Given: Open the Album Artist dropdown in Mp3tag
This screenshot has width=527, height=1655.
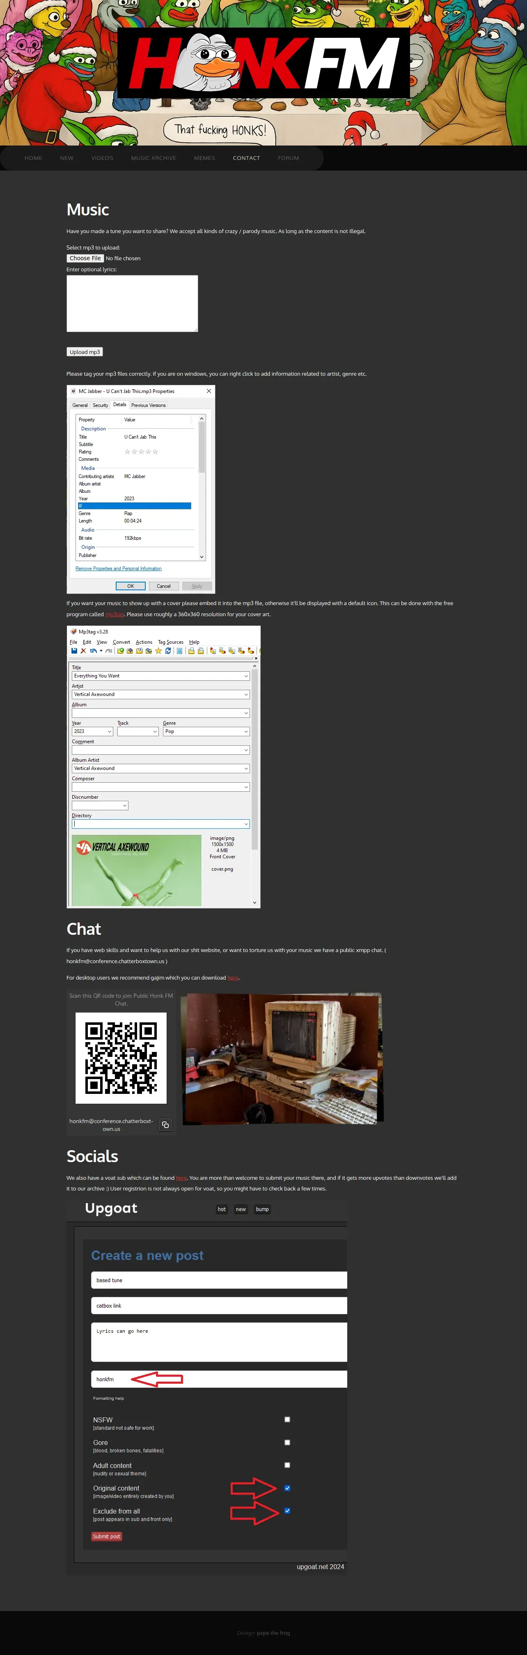Looking at the screenshot, I should (246, 768).
